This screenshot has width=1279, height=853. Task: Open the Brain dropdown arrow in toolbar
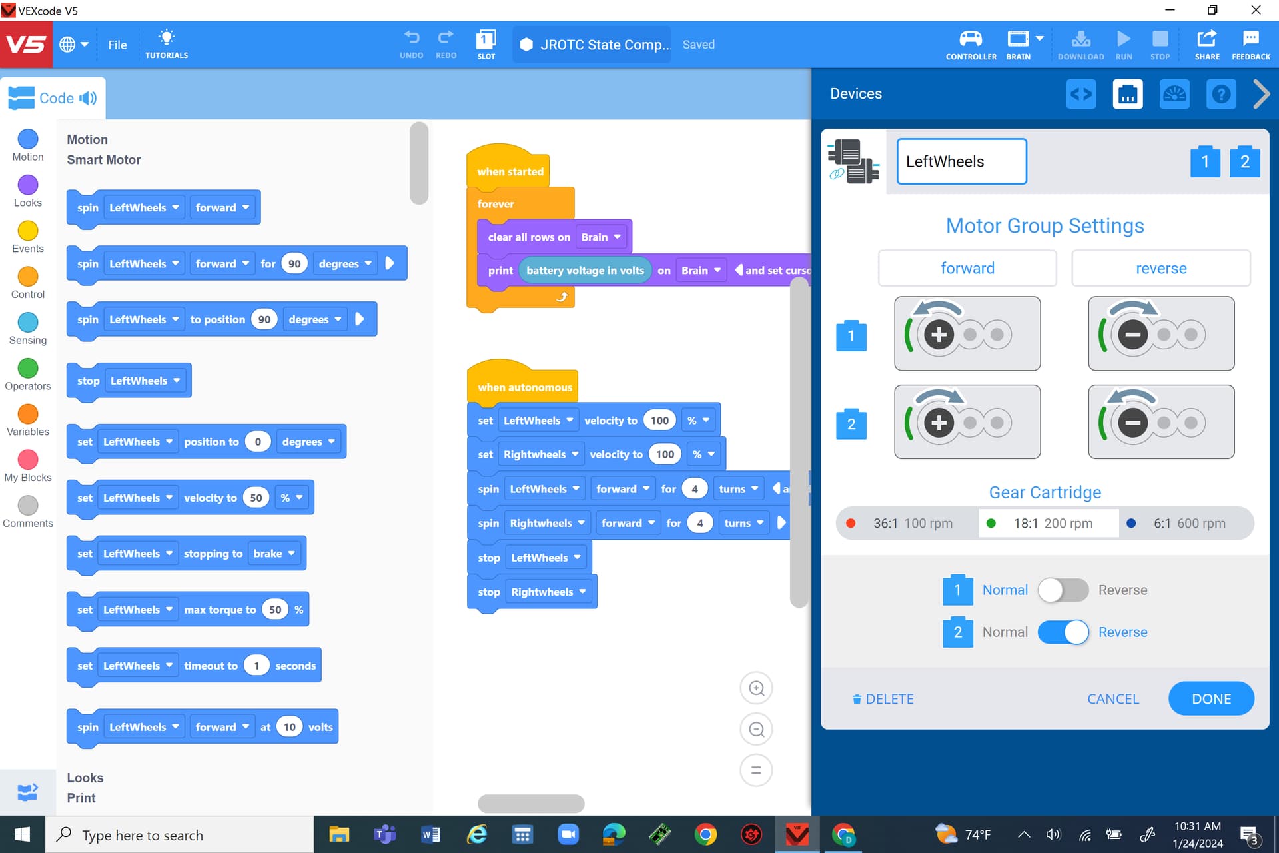tap(1039, 39)
